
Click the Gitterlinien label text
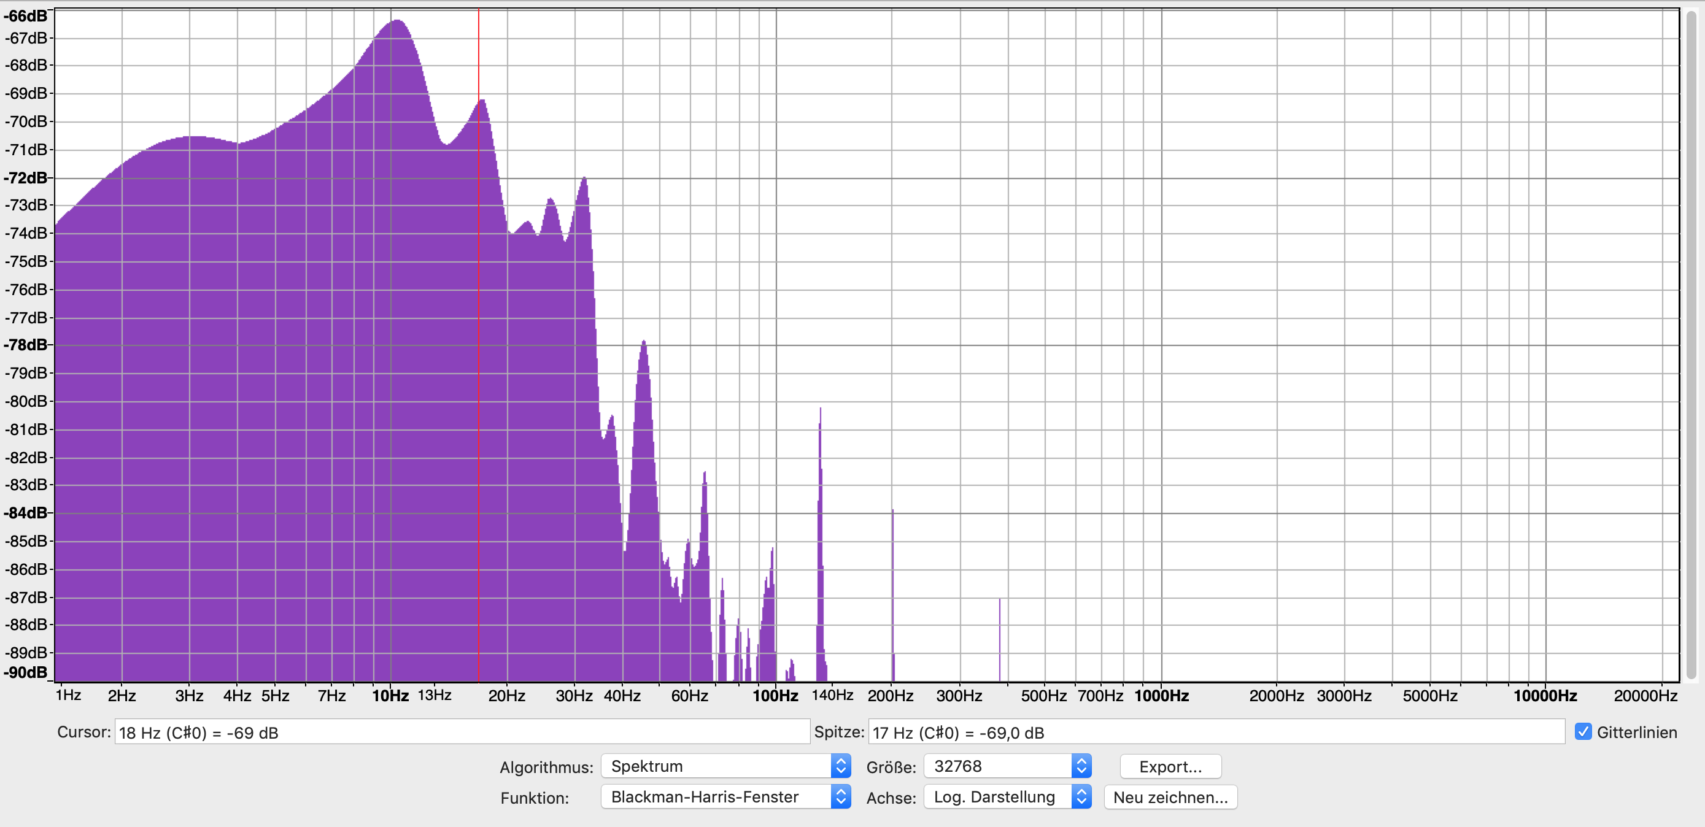pos(1636,732)
